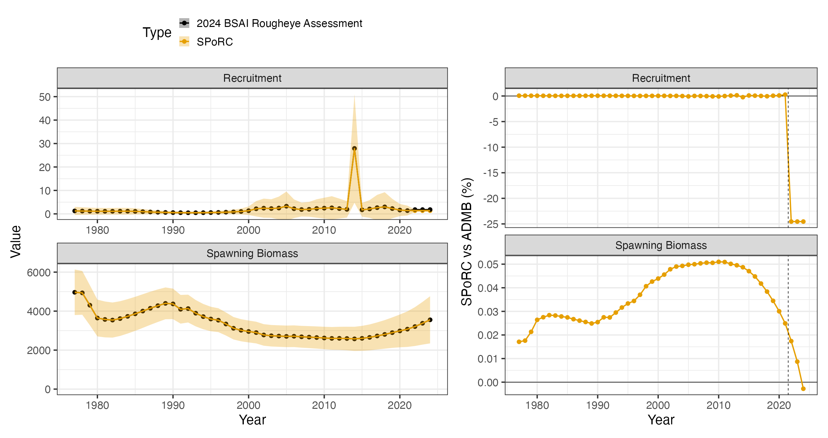This screenshot has width=828, height=438.
Task: Click the 6000 tick label on Spawning Biomass
Action: pyautogui.click(x=39, y=273)
